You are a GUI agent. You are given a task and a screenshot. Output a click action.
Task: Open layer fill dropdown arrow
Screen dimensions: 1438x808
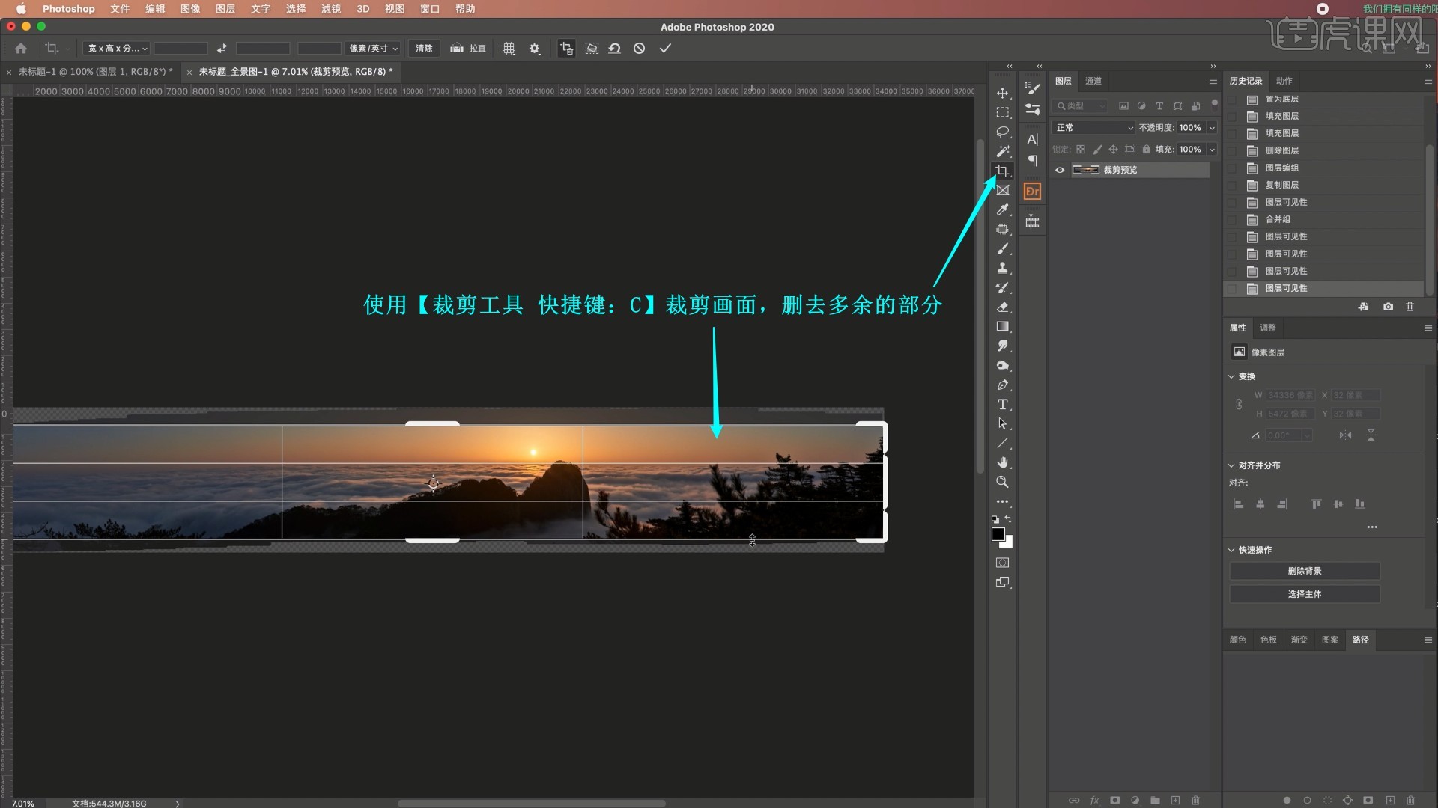click(x=1212, y=149)
